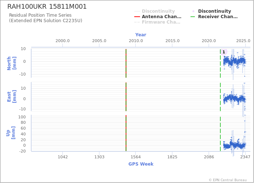
Task: Click the 2020.0 year tick label
Action: point(209,41)
